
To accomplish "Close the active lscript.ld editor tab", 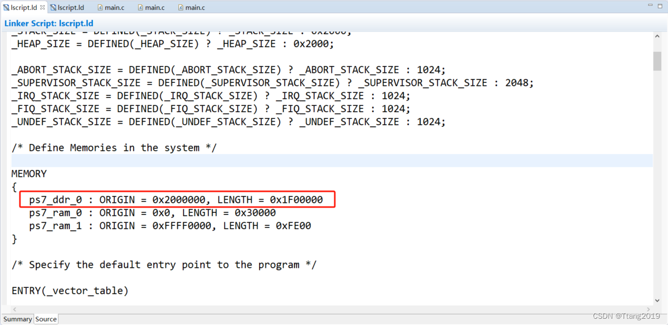I will tap(43, 7).
